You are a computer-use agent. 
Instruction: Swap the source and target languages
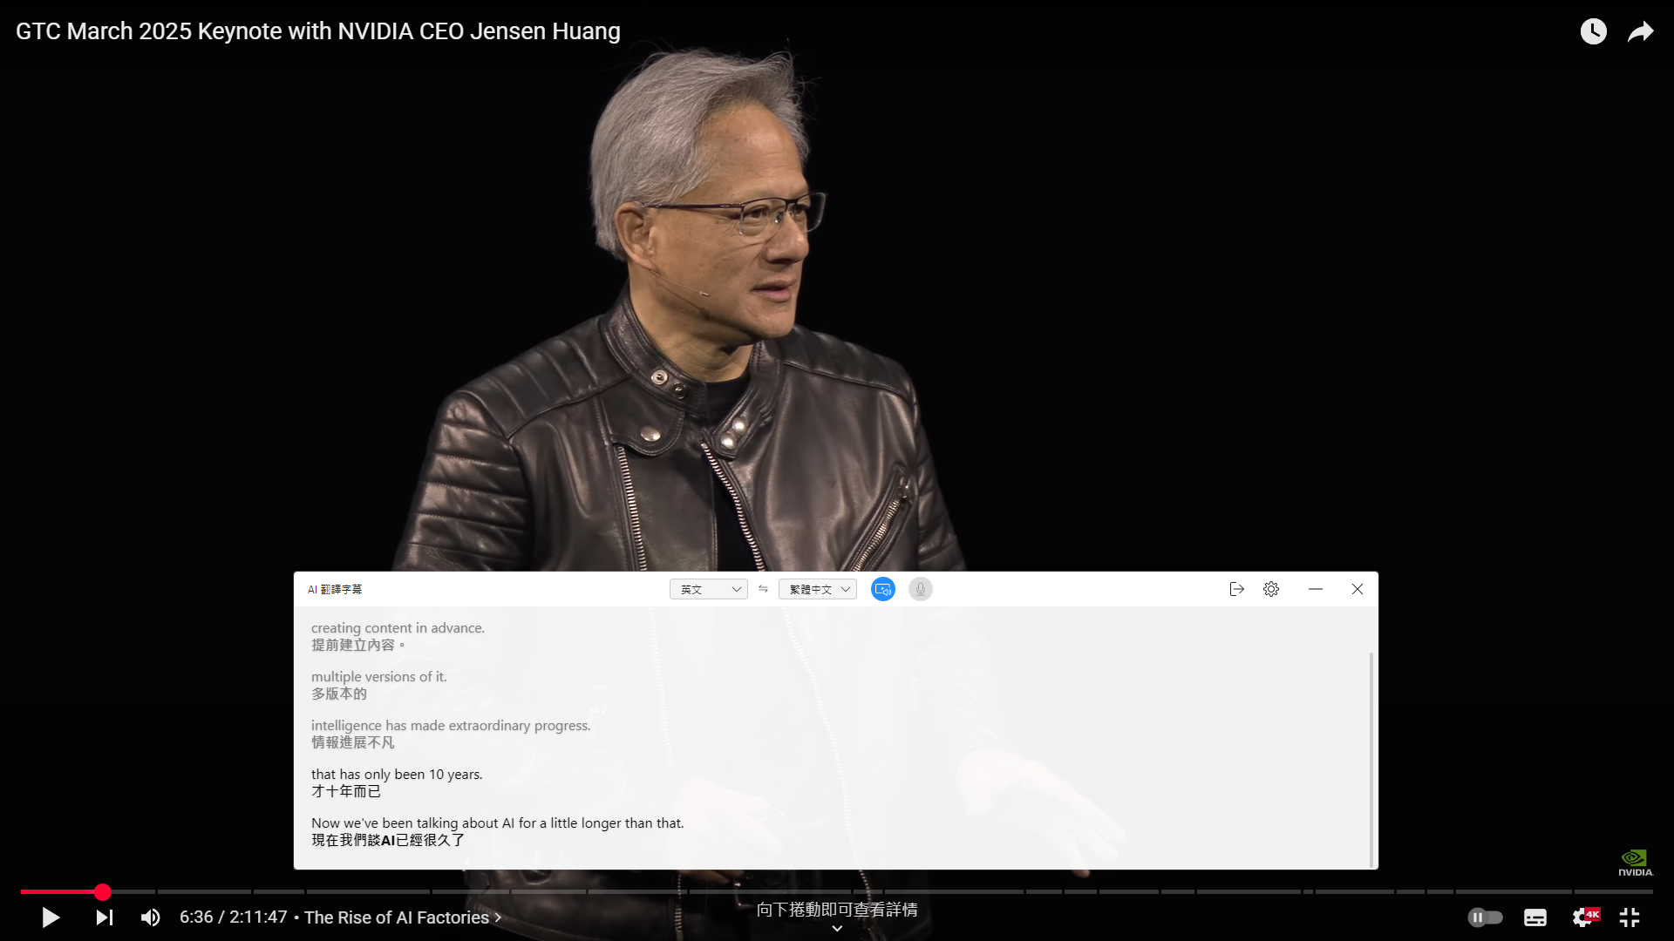click(x=763, y=589)
